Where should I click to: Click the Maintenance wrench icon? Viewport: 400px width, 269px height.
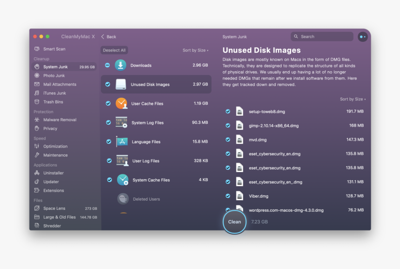(37, 155)
